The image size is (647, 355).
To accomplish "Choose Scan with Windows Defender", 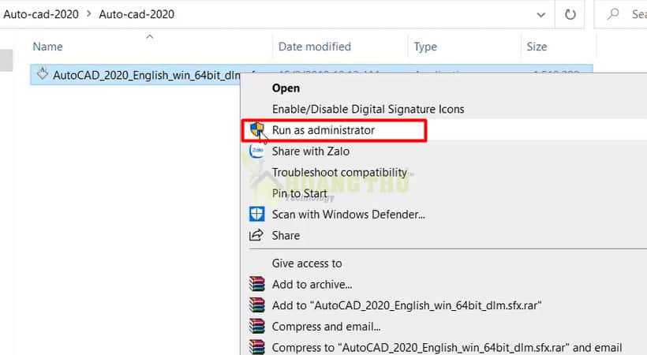I will tap(348, 215).
